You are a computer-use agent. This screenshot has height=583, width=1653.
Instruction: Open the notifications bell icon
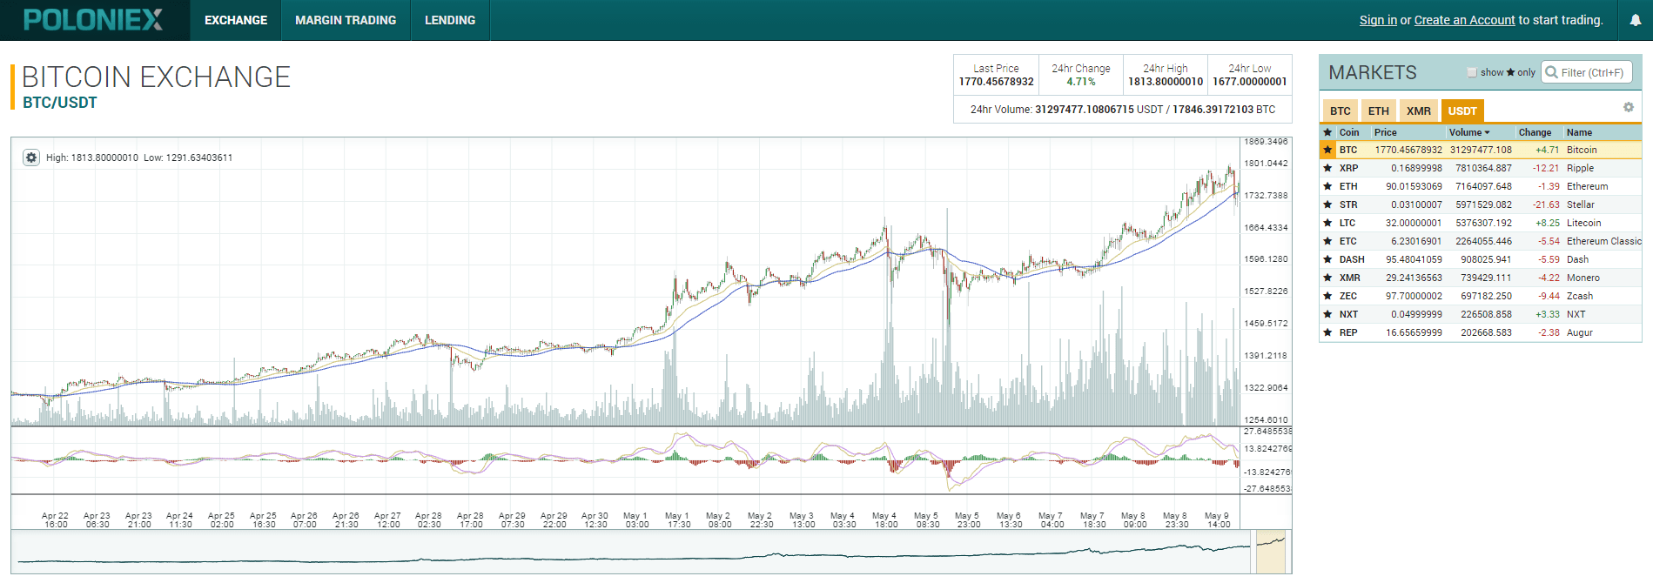click(1635, 20)
